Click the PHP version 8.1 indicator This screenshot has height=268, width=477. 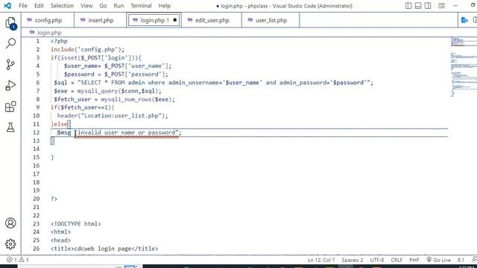(x=461, y=260)
